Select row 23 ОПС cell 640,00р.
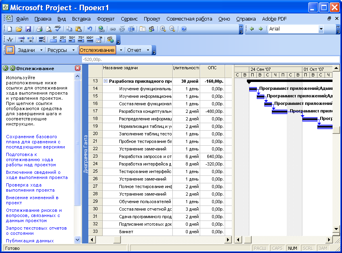Screen dimensions: 342x253 212,156
